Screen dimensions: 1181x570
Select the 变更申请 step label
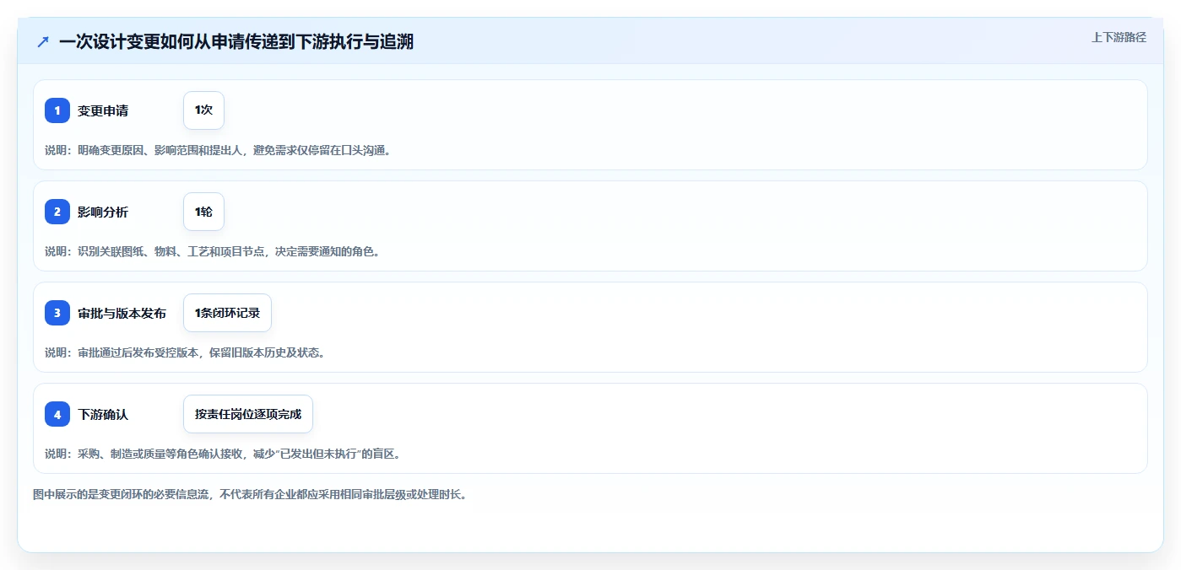point(103,110)
